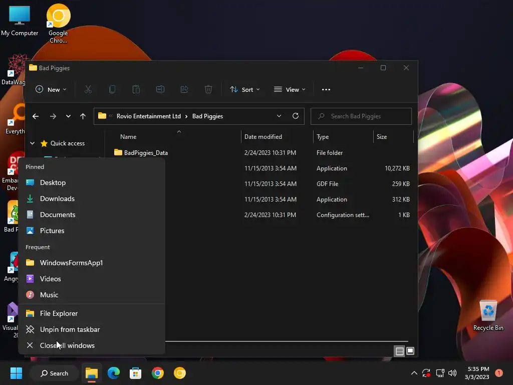Click the Paste clipboard icon
The width and height of the screenshot is (513, 385).
click(136, 89)
